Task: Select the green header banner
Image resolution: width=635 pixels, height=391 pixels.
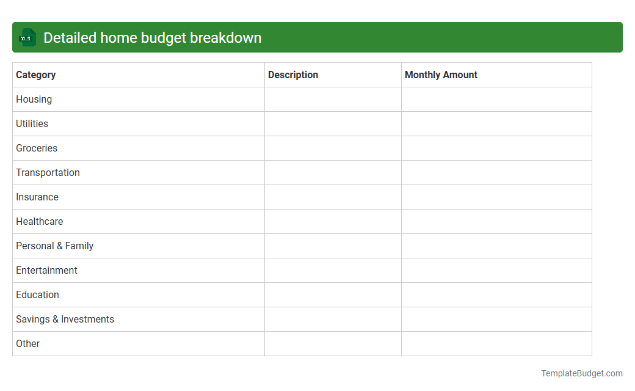Action: [317, 37]
